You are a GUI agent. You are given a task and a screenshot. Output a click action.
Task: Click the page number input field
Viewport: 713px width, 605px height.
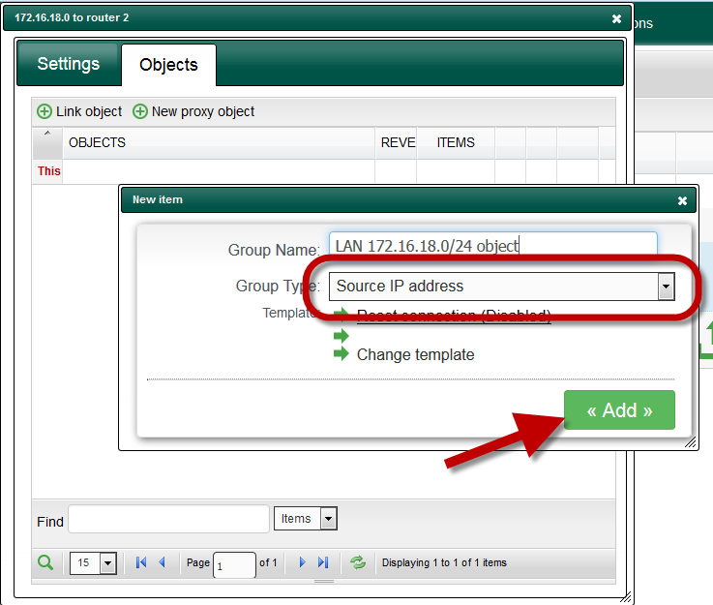point(234,565)
